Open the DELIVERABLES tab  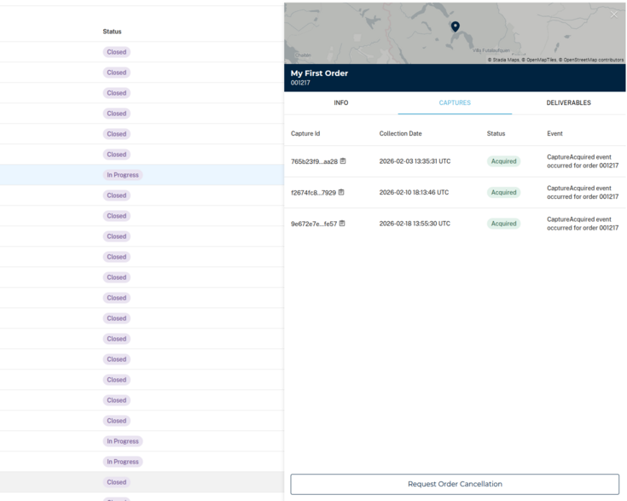pos(568,102)
